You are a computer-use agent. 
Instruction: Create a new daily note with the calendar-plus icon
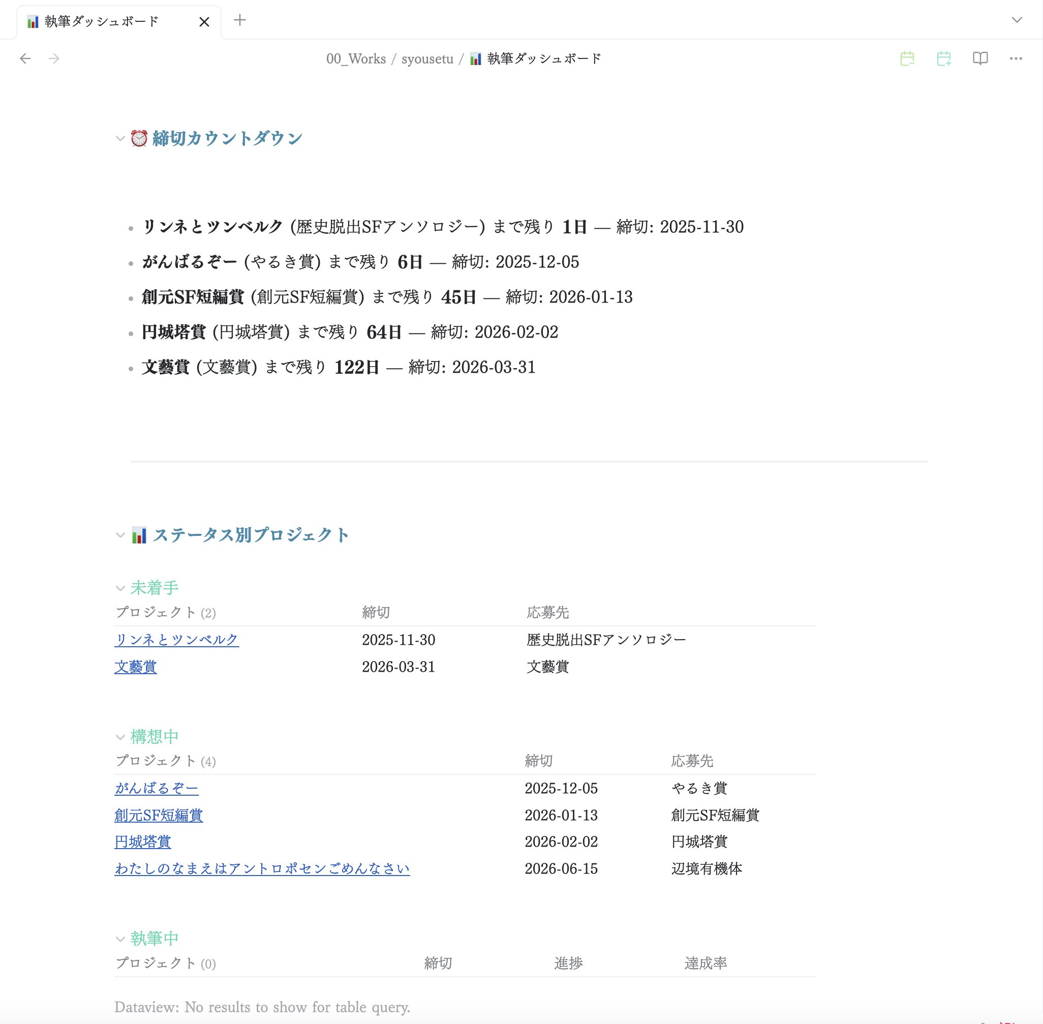[x=944, y=58]
